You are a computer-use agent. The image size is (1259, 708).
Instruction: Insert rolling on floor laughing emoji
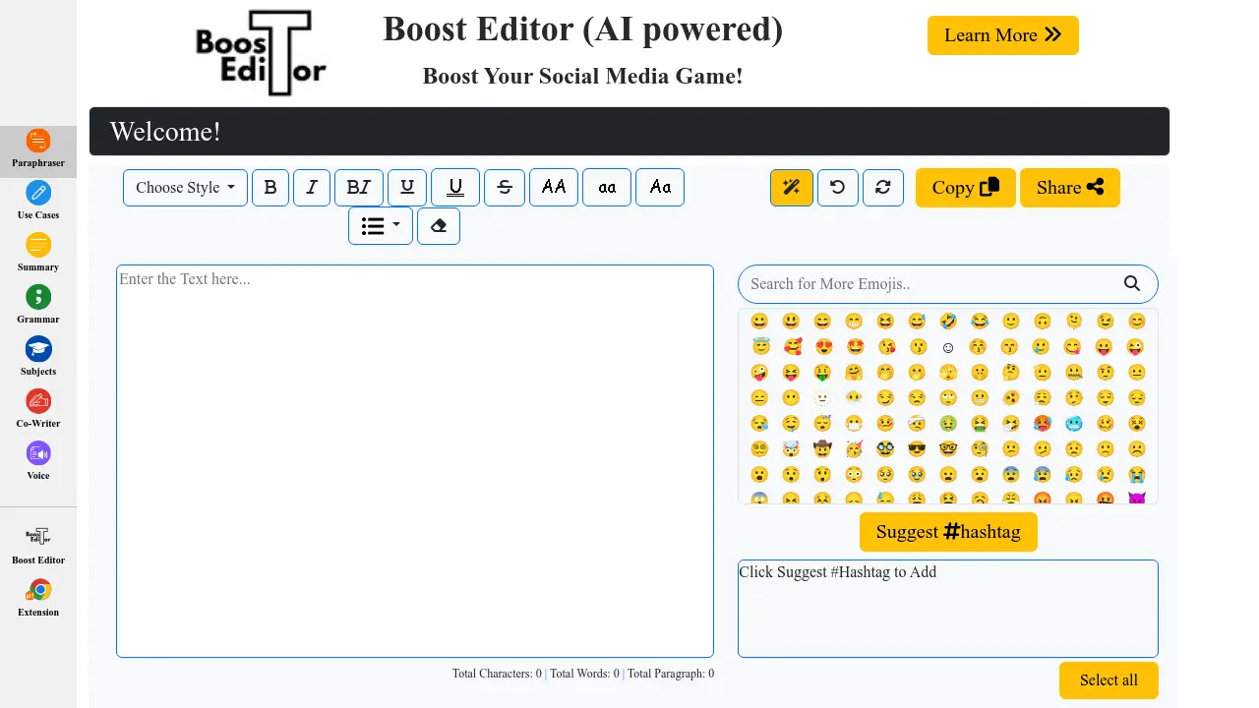pos(948,322)
